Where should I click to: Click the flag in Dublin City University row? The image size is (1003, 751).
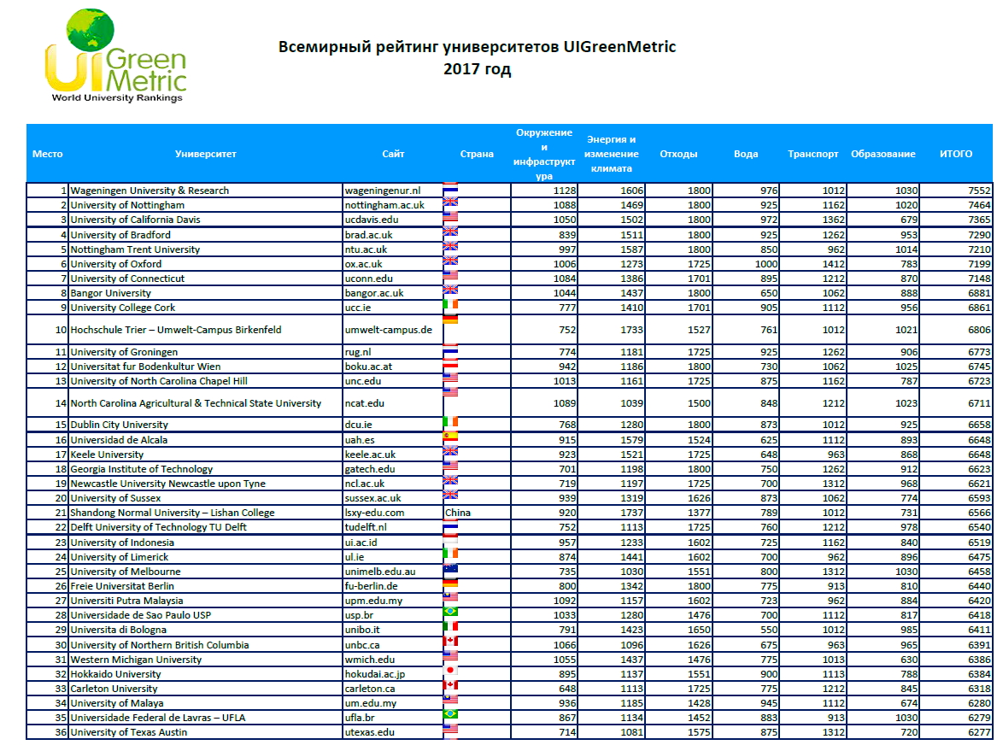450,421
